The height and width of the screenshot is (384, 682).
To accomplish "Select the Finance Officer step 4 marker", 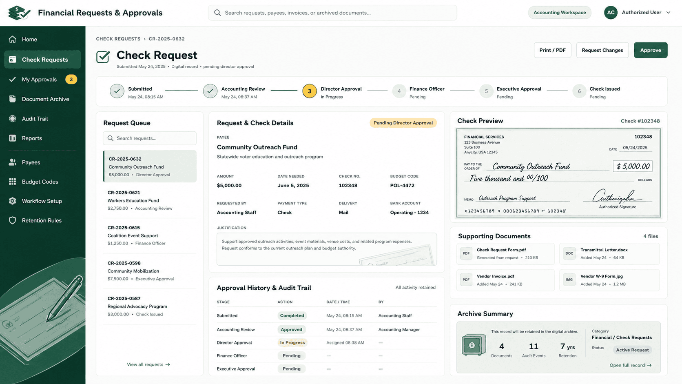I will 399,91.
